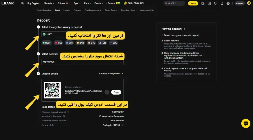Open the Events dropdown menu

pyautogui.click(x=98, y=3)
